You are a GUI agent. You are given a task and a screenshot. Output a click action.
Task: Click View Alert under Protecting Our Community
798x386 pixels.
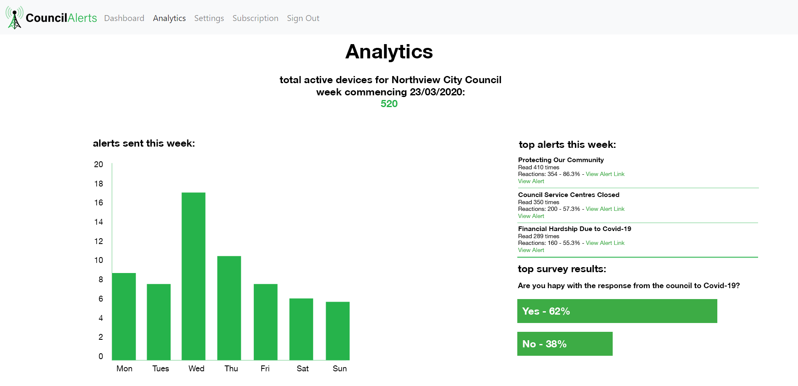click(x=531, y=181)
